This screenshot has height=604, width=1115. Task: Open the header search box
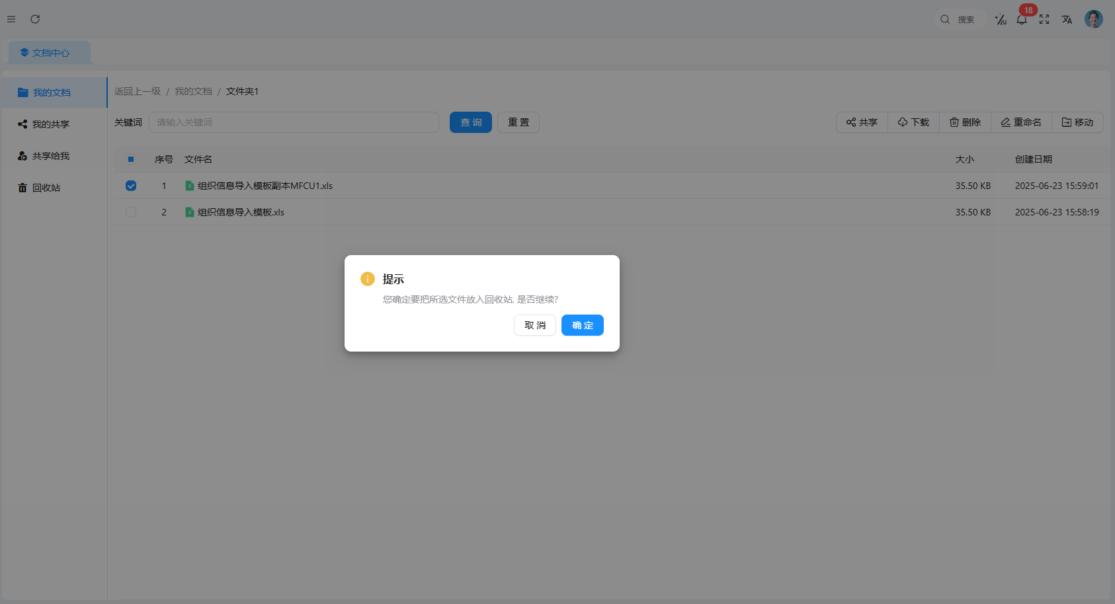pos(962,20)
